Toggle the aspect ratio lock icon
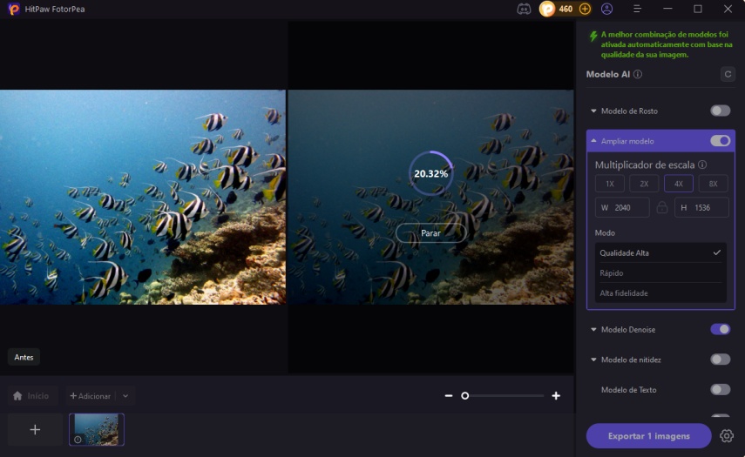The image size is (745, 457). [662, 207]
